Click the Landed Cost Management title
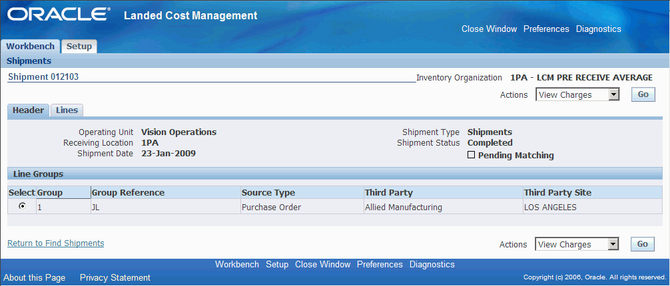The height and width of the screenshot is (286, 670). (190, 16)
